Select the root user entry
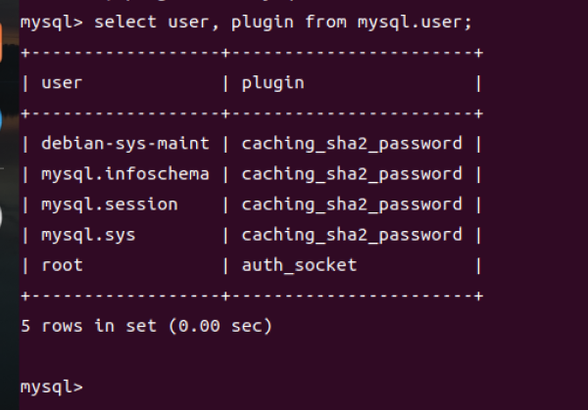The height and width of the screenshot is (410, 588). pos(61,265)
